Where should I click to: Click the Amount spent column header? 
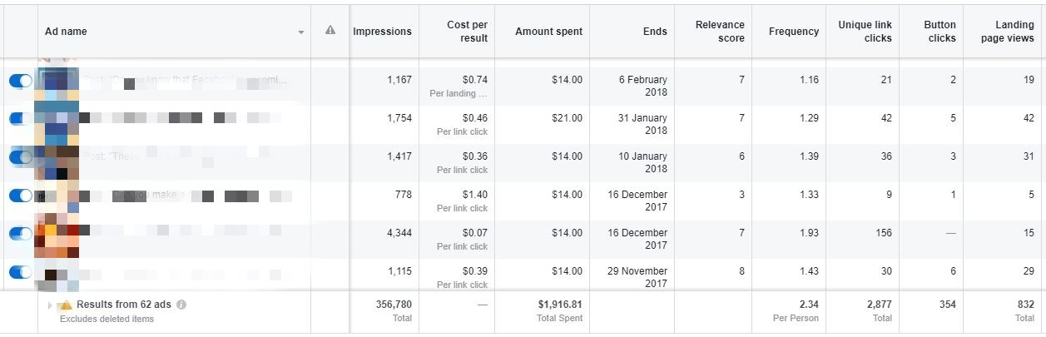coord(548,32)
